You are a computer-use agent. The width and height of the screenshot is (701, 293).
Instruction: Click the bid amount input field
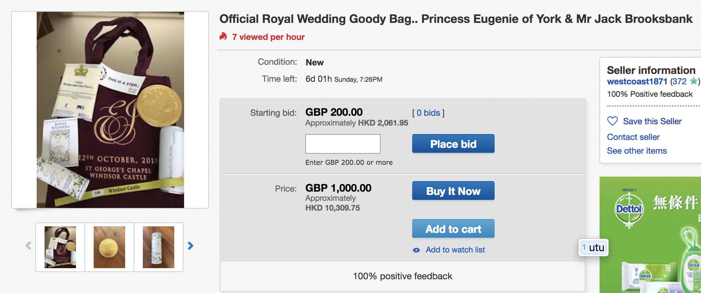coord(343,144)
